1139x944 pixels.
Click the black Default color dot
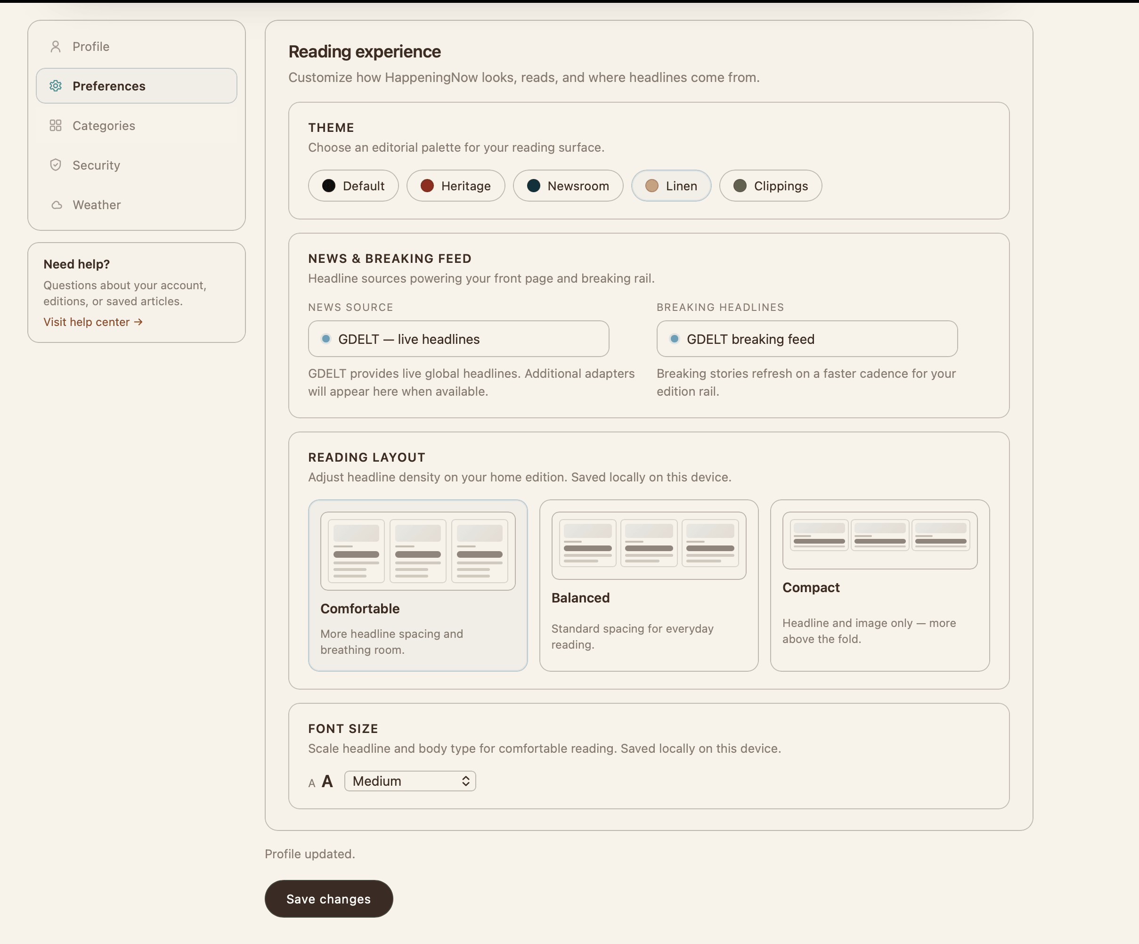329,186
